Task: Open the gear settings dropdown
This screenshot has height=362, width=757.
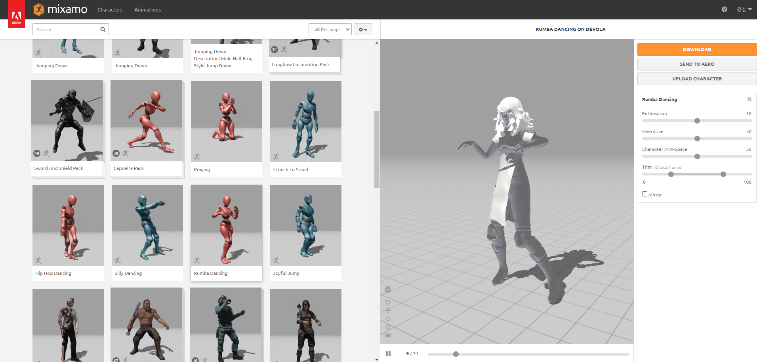Action: point(363,29)
